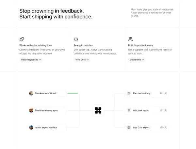Click the users icon above Built for product teams

click(130, 39)
